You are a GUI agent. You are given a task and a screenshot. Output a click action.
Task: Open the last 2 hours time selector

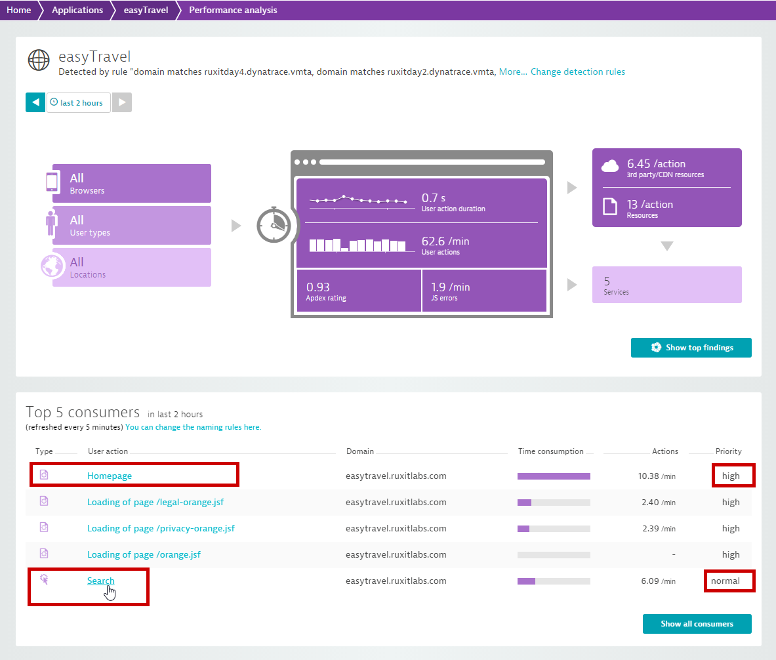pyautogui.click(x=78, y=102)
